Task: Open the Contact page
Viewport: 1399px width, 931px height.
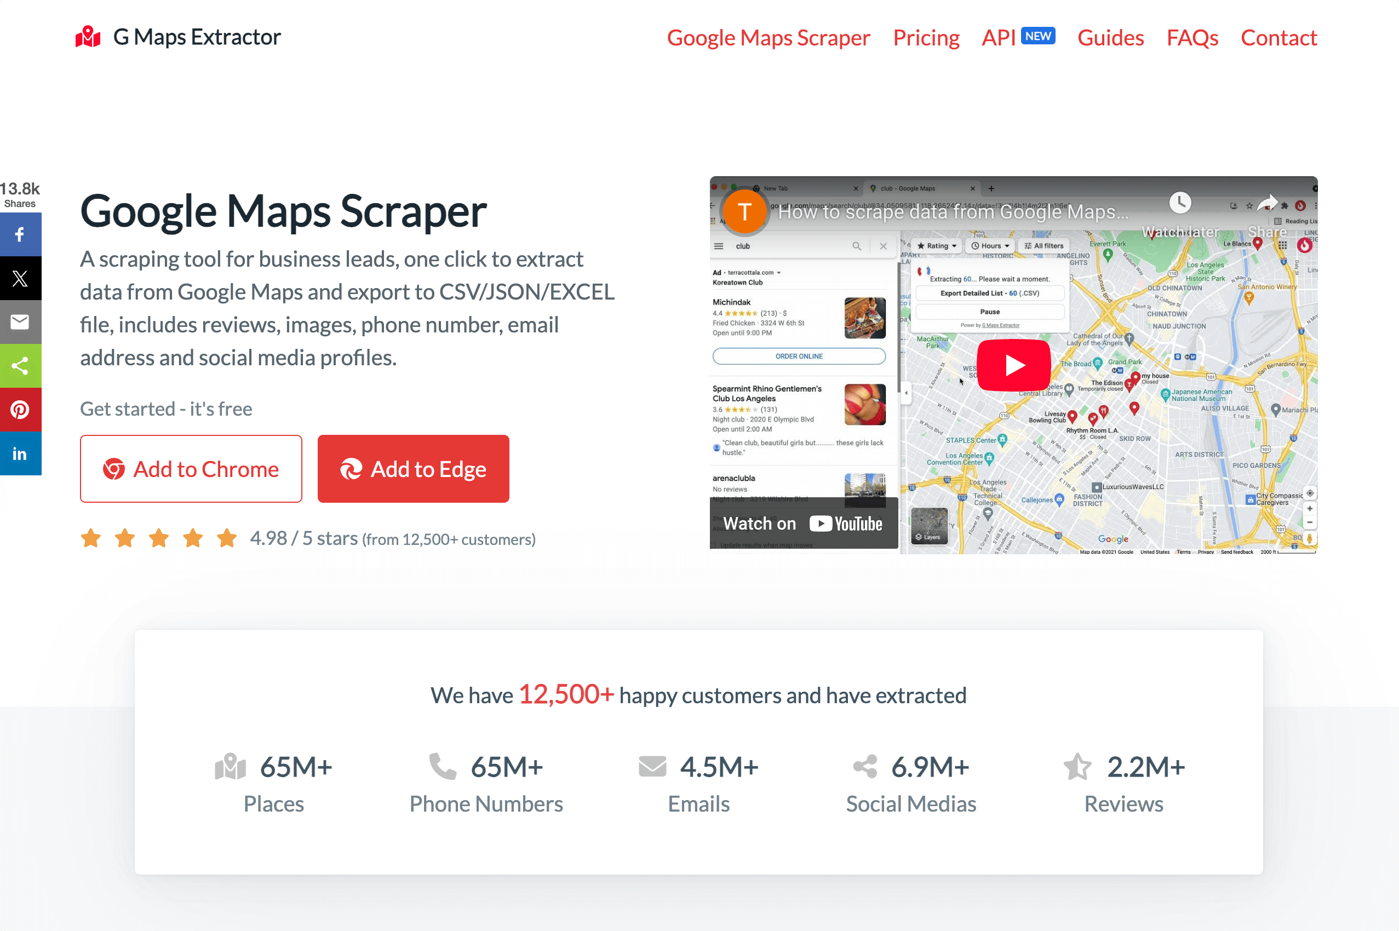Action: tap(1278, 37)
